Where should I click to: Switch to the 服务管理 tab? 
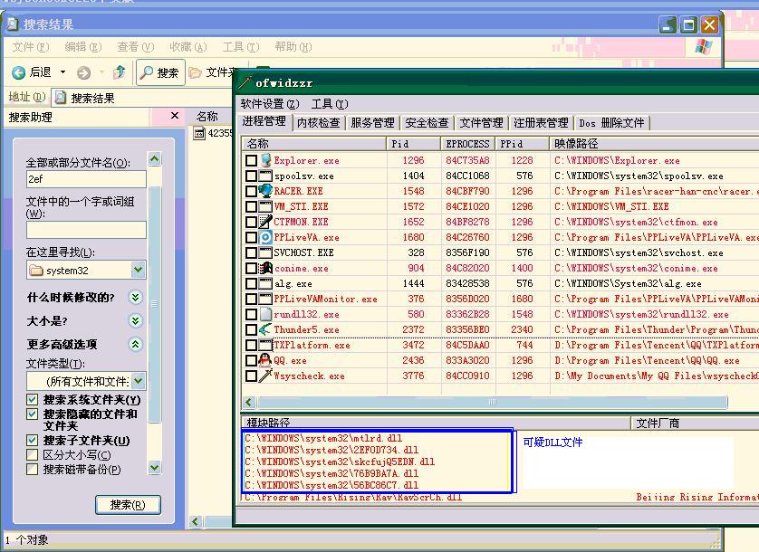click(372, 122)
